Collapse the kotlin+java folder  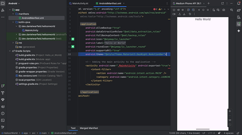[13, 22]
